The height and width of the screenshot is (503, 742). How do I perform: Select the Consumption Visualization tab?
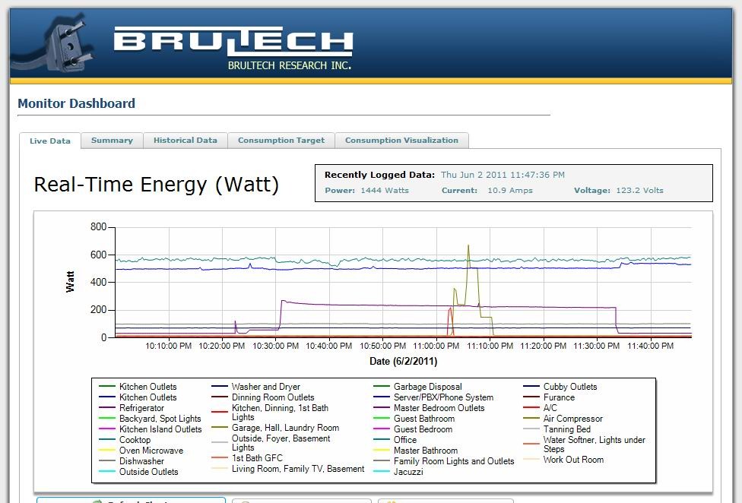[x=401, y=141]
